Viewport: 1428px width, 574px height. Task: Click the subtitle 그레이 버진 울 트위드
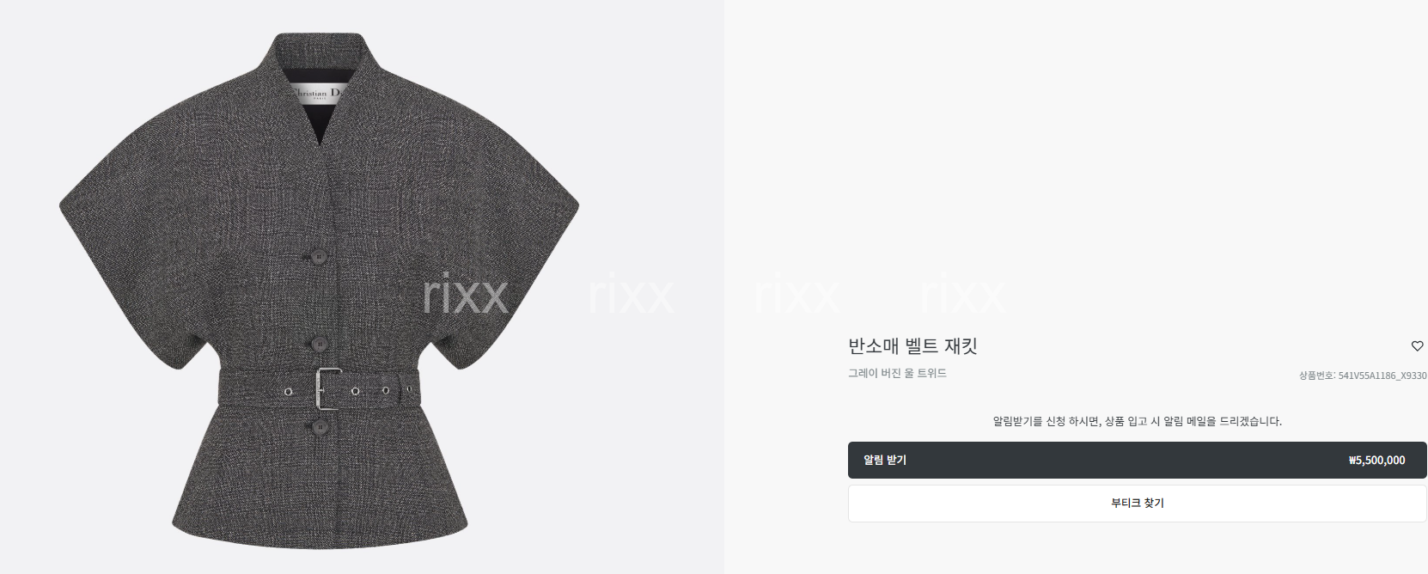tap(897, 373)
